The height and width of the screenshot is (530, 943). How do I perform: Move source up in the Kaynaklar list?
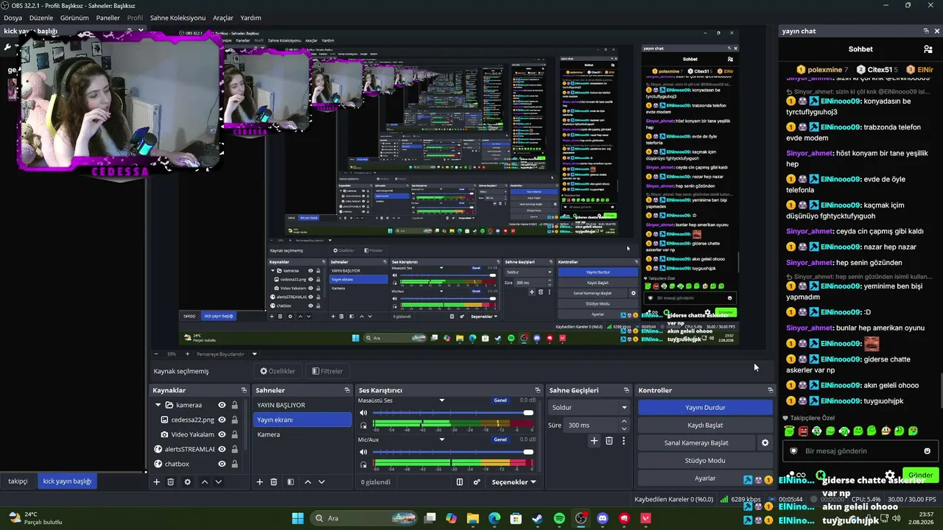(204, 482)
